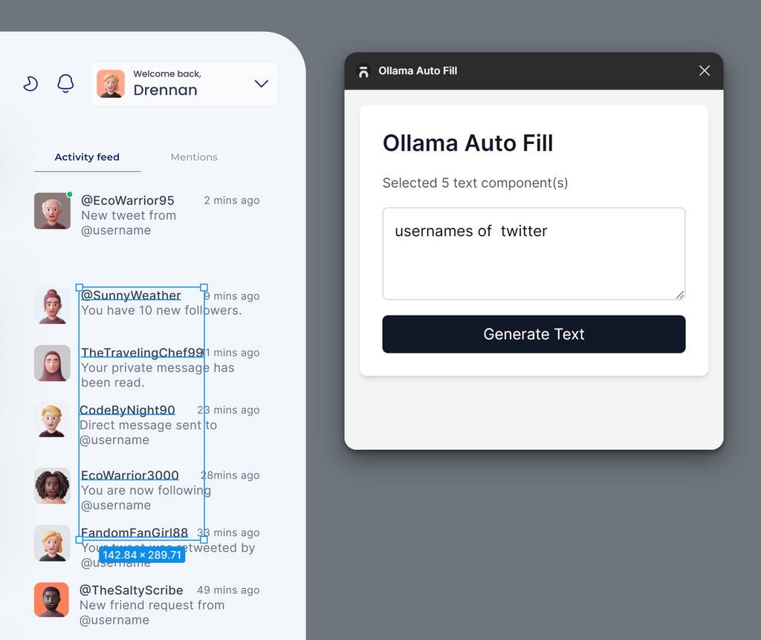Expand the Drennan profile dropdown chevron
Screen dimensions: 761x640
[x=261, y=84]
